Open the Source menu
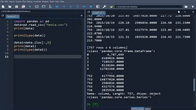The height and width of the screenshot is (110, 196). pos(18,2)
